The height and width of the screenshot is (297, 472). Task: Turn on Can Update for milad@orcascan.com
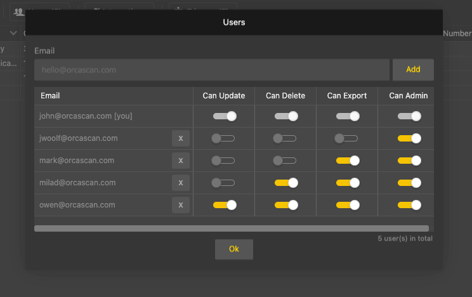[223, 183]
